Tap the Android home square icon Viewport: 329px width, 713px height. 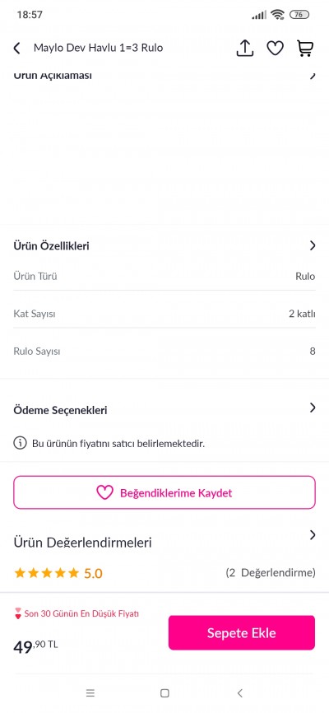(164, 693)
